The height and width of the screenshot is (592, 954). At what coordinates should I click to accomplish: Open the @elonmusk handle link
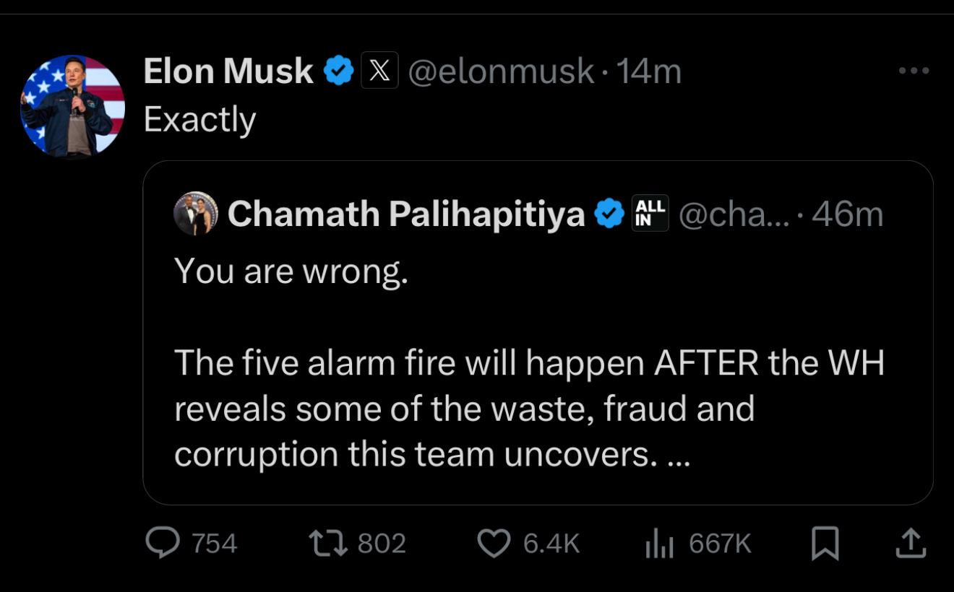tap(500, 71)
